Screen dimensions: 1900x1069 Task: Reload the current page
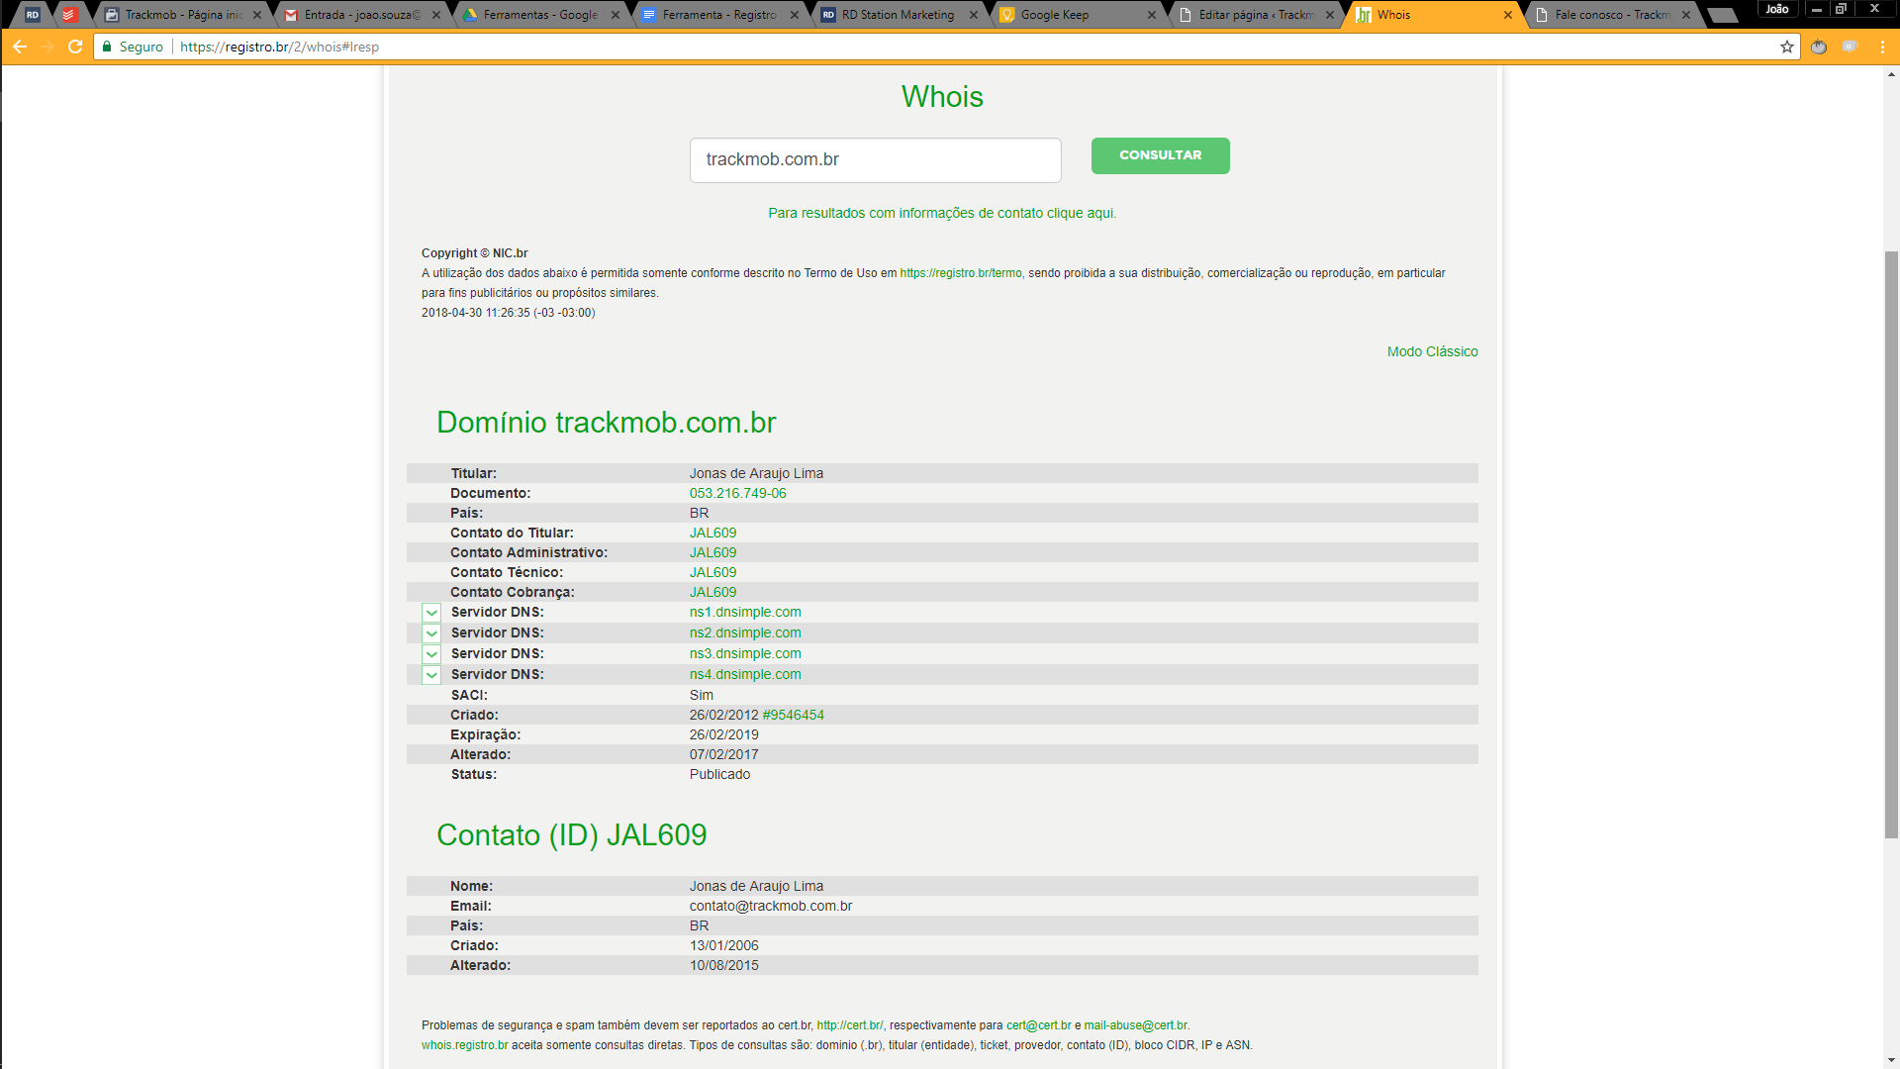pos(75,47)
